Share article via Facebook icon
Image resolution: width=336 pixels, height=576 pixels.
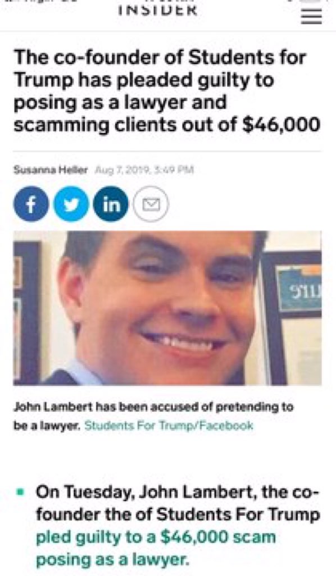[x=31, y=204]
